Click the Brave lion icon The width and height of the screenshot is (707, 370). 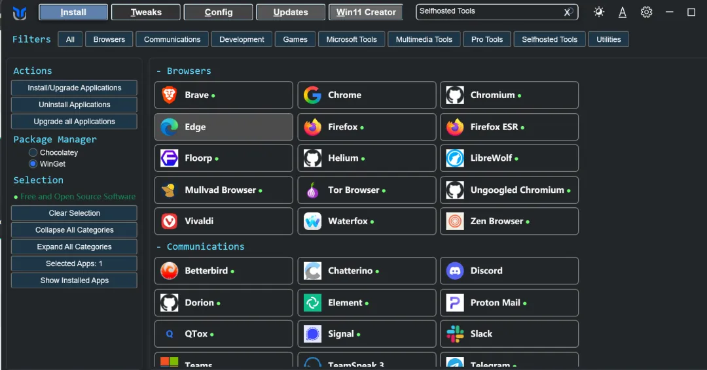click(170, 95)
